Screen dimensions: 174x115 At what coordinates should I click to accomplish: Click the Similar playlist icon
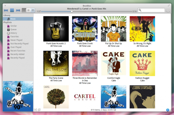8,26
